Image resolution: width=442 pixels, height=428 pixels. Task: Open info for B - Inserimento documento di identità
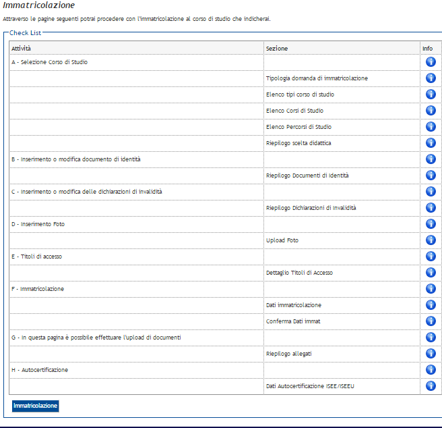[x=431, y=159]
